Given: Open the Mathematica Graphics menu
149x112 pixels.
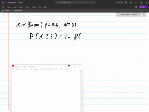Looking at the screenshot, I should pyautogui.click(x=36, y=69).
